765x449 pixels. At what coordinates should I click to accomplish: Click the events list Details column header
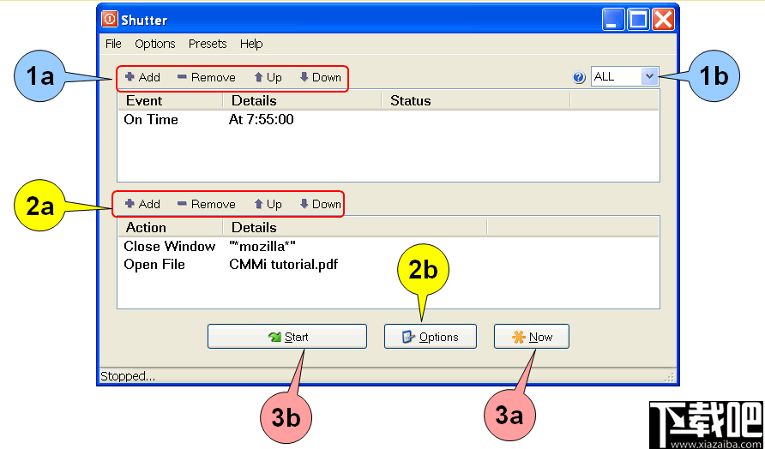tap(302, 101)
